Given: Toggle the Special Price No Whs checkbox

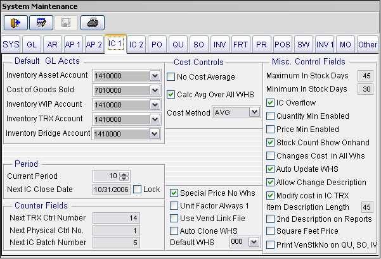Looking at the screenshot, I should [x=174, y=193].
